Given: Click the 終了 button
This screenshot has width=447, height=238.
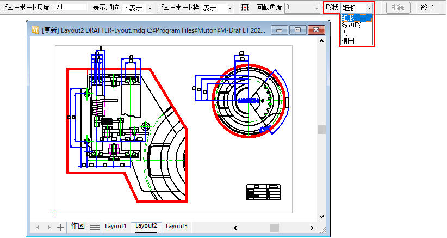Looking at the screenshot, I should coord(427,8).
